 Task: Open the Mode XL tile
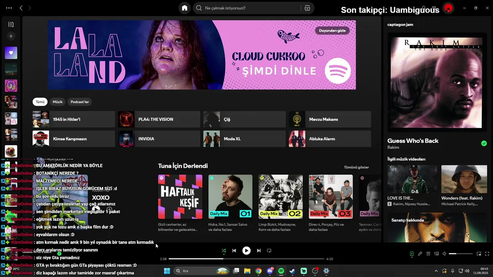[244, 139]
